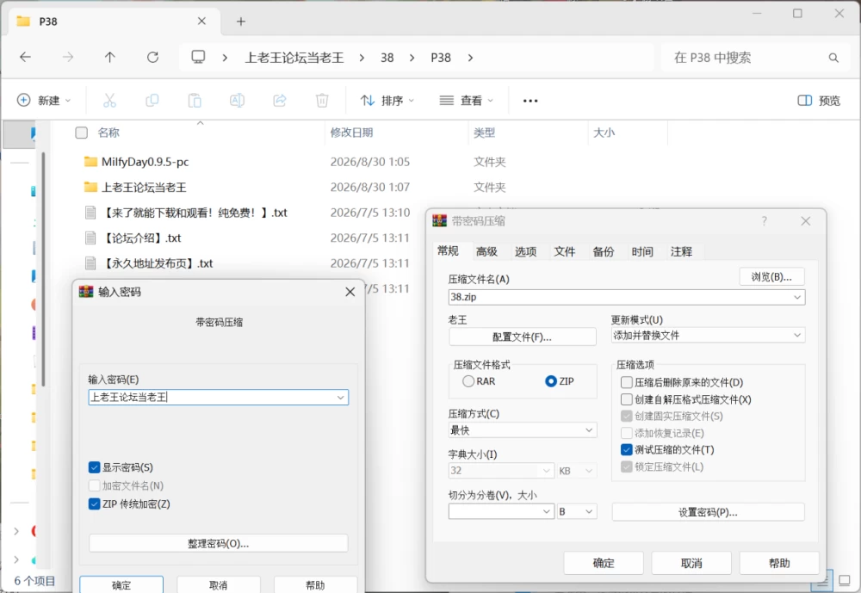Click 确定 in the 输入密码 dialog
This screenshot has width=861, height=593.
click(x=121, y=584)
